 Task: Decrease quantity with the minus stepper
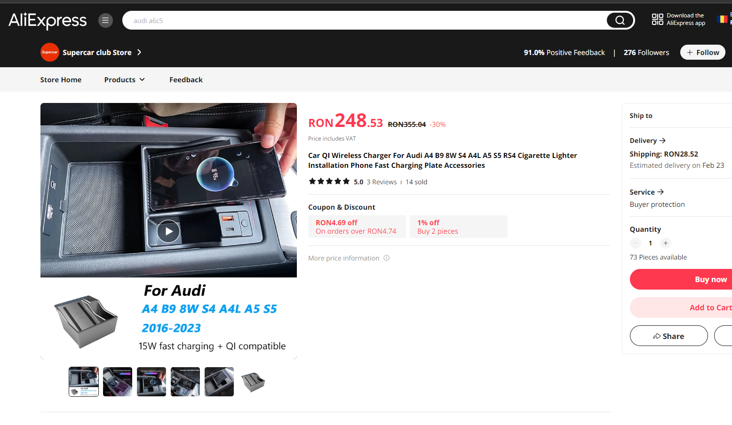635,243
